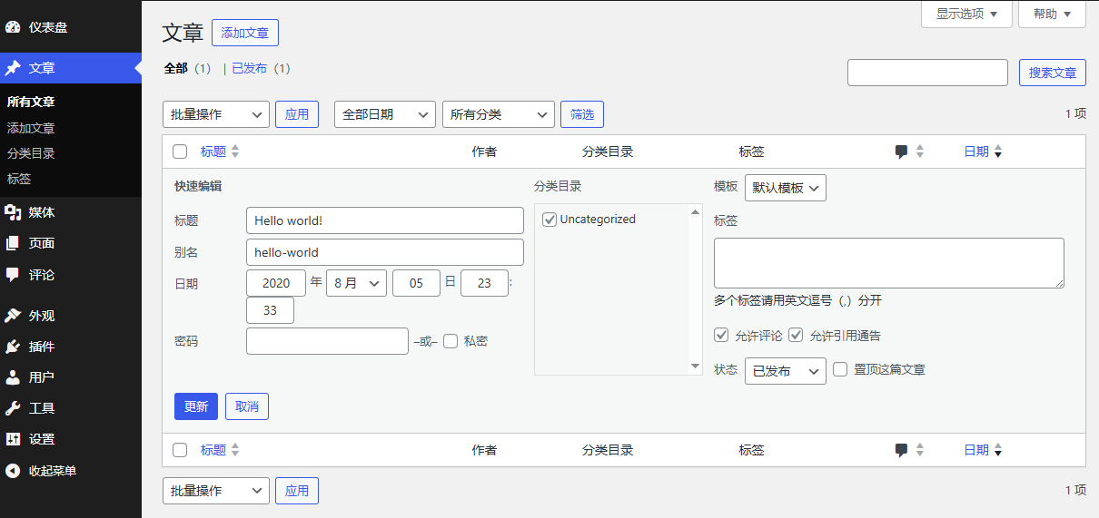Click sort arrows beside top comments column icon
1099x518 pixels.
pos(920,152)
